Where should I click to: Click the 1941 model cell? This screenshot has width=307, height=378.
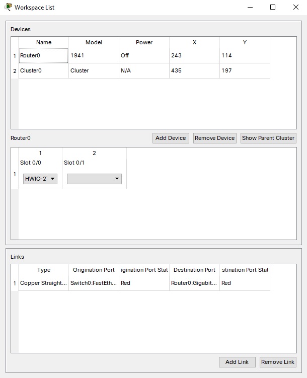coord(94,55)
